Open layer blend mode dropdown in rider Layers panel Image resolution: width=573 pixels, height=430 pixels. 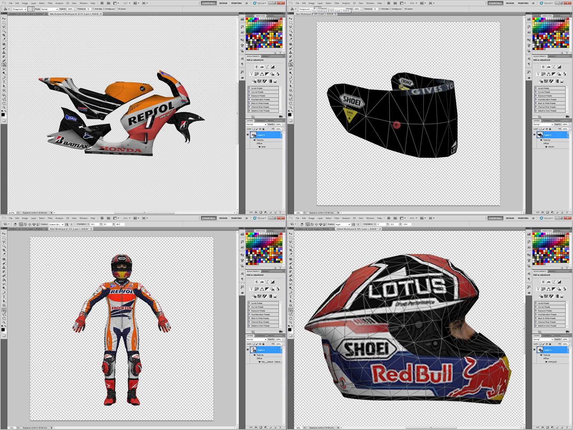pyautogui.click(x=256, y=339)
